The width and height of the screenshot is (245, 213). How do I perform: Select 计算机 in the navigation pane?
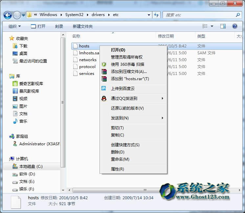19,159
